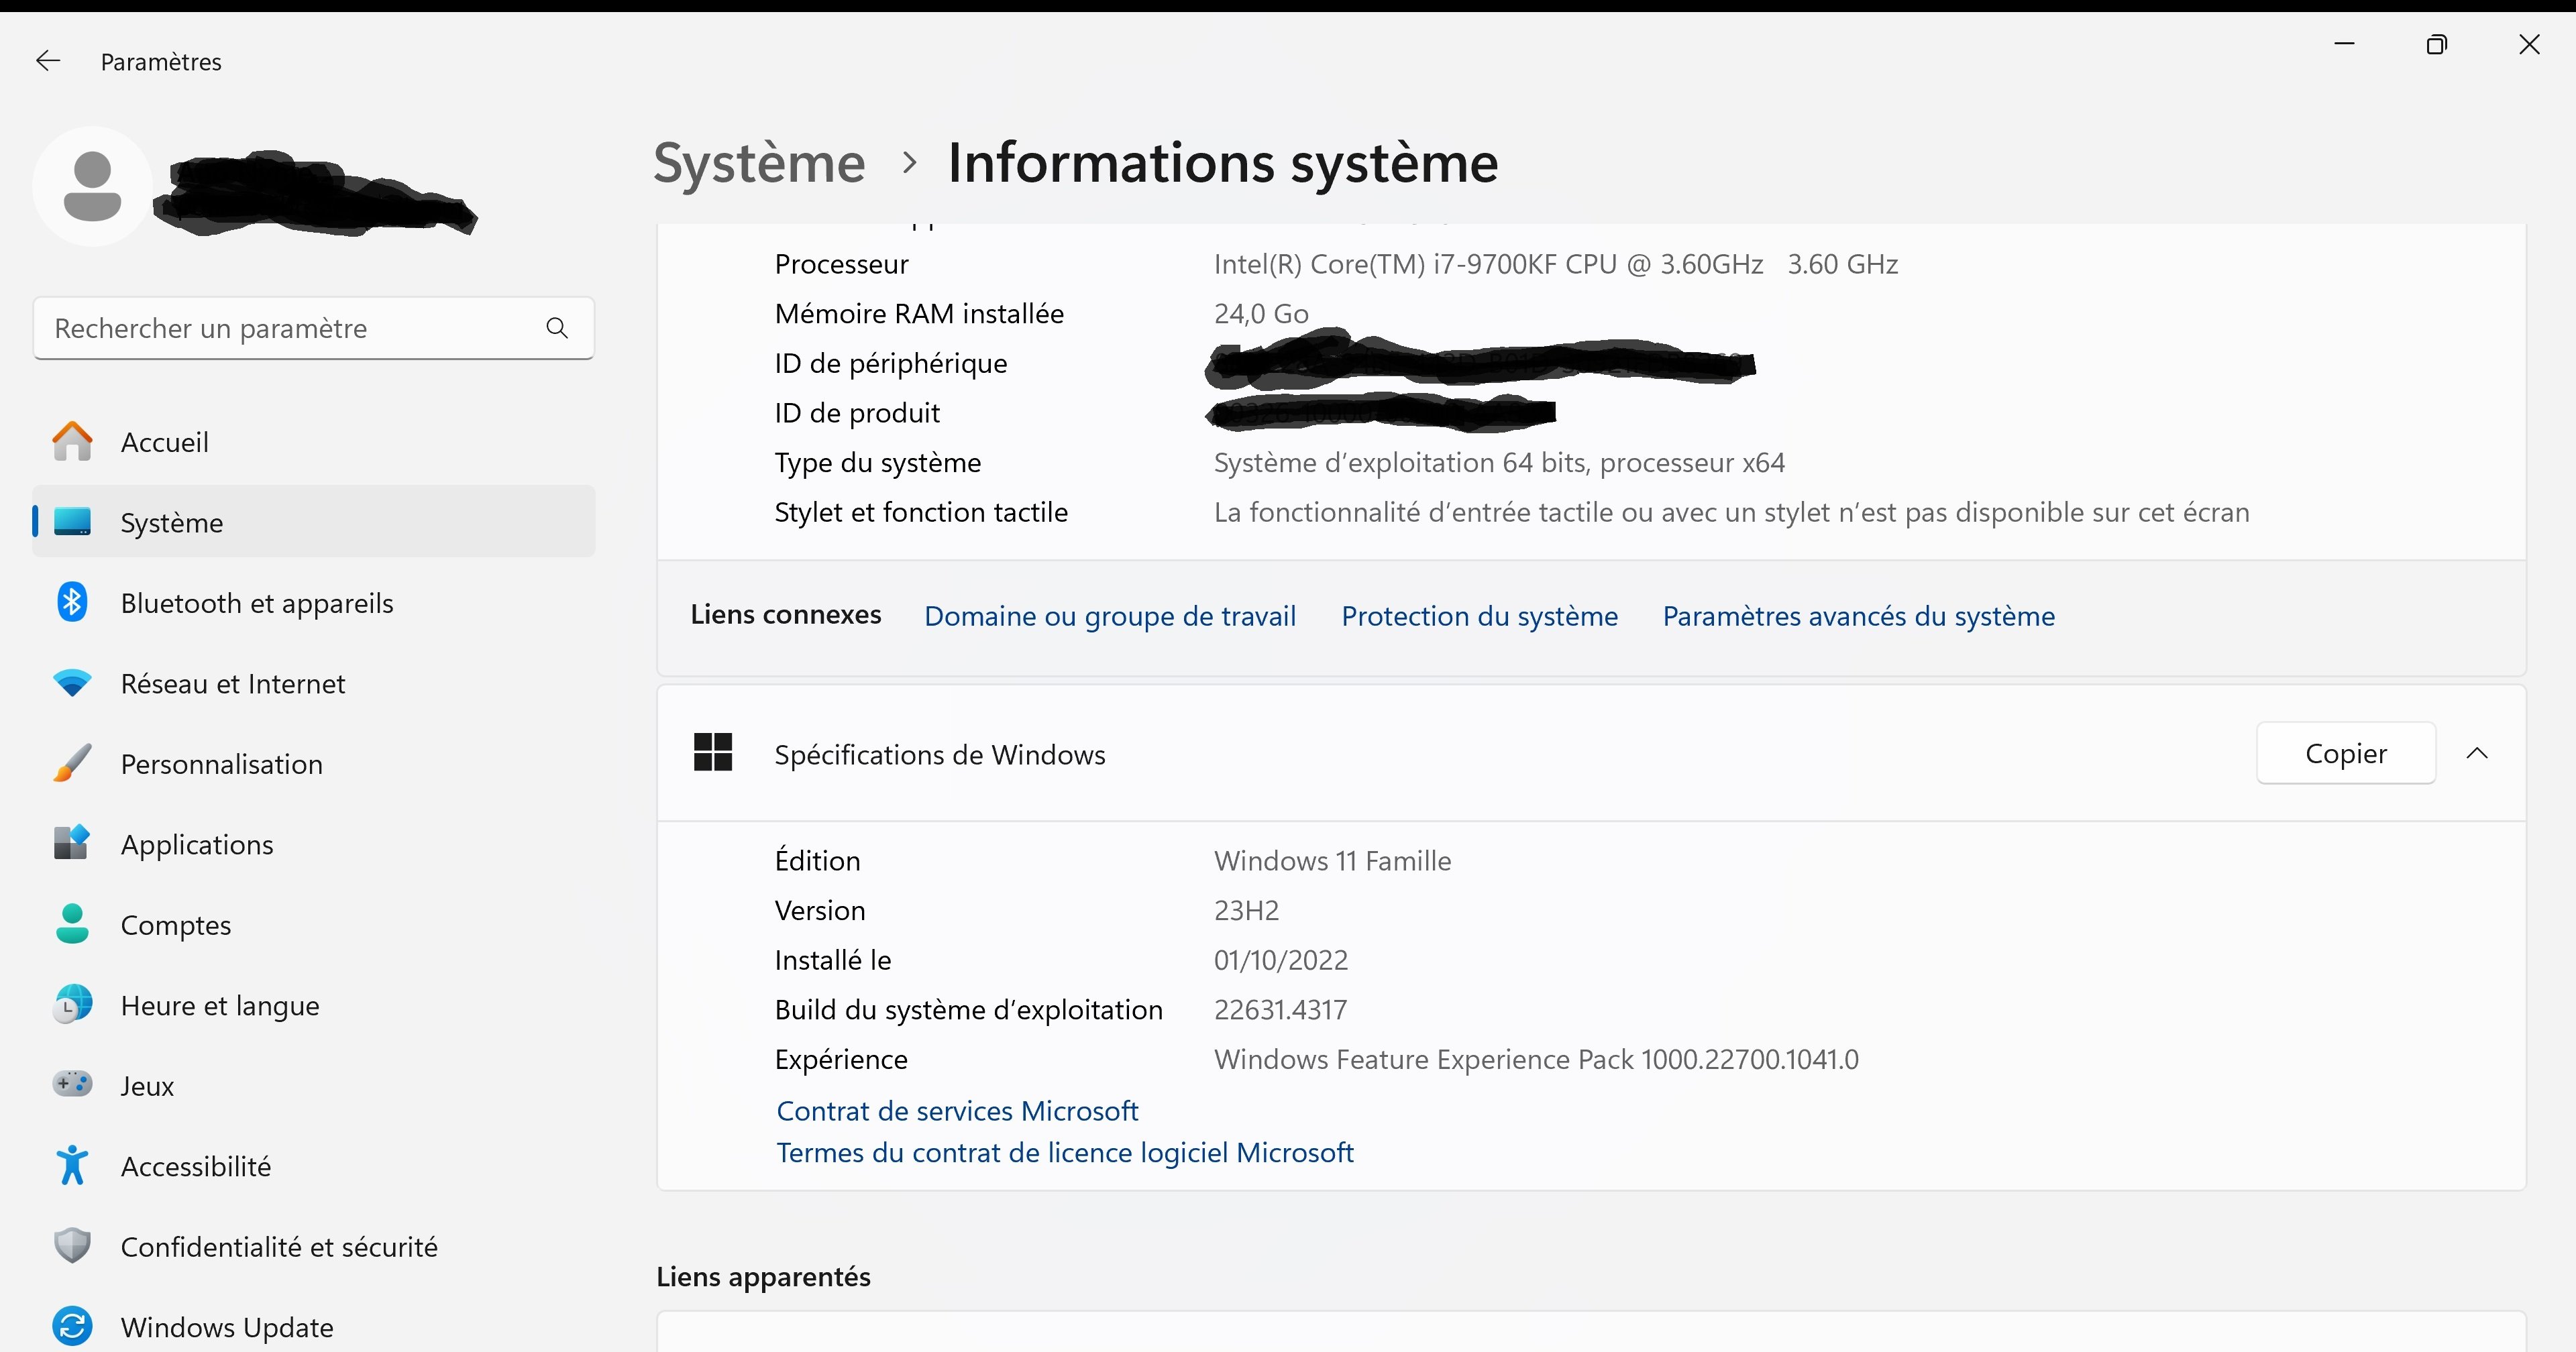Viewport: 2576px width, 1352px height.
Task: Open Confidentialité et sécurité settings
Action: click(279, 1247)
